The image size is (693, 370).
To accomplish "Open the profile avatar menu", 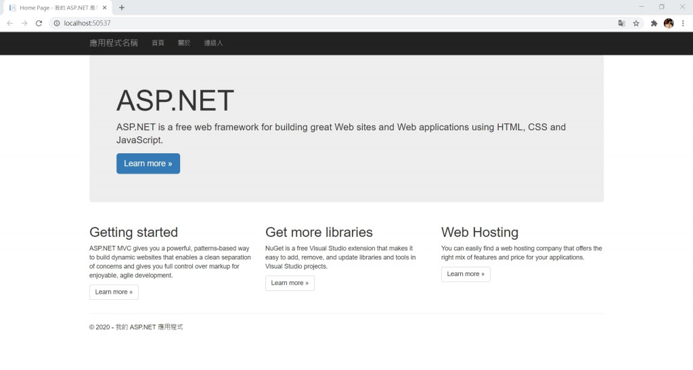I will click(x=669, y=24).
